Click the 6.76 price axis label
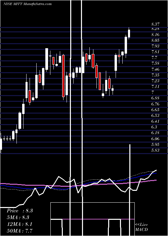Viewport: 168px width, 236px height. 155,104
